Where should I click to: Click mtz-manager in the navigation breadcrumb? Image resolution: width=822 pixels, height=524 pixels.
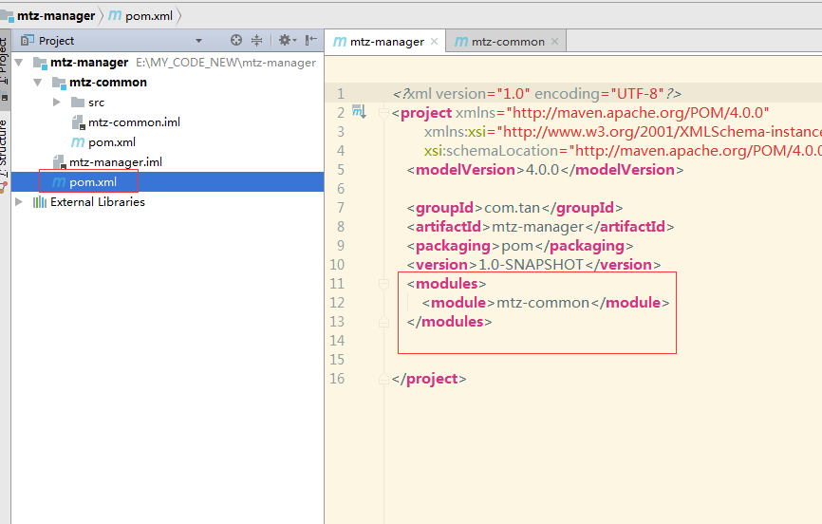[x=55, y=15]
